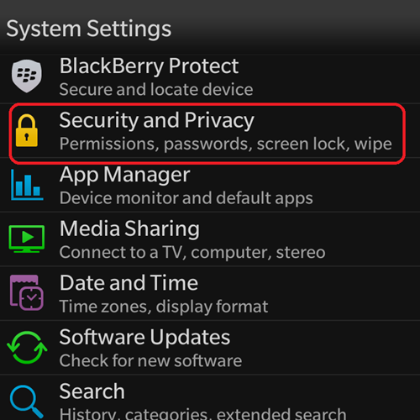Screen dimensions: 420x420
Task: Select 'Check for new software' text
Action: pyautogui.click(x=150, y=360)
